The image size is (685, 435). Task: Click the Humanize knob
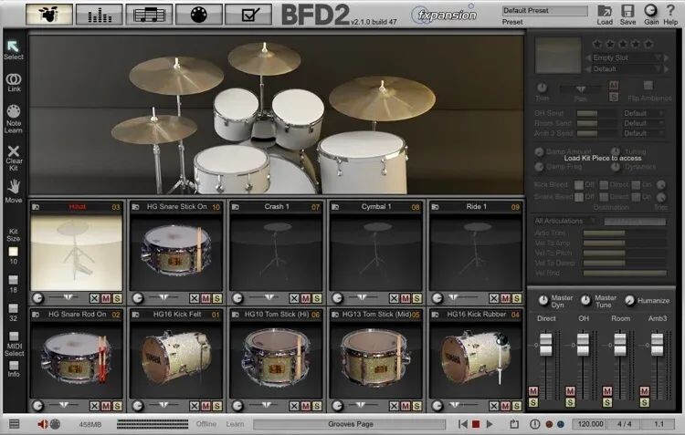point(629,300)
